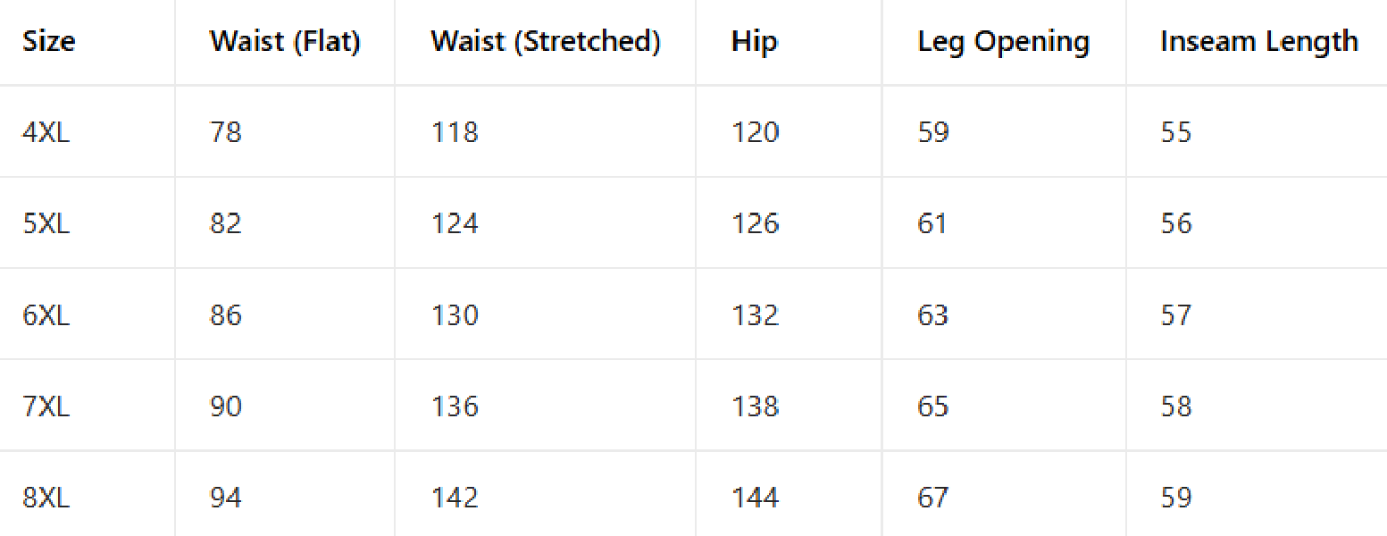The height and width of the screenshot is (536, 1387).
Task: Click the 5XL inseam length value 56
Action: (1176, 223)
